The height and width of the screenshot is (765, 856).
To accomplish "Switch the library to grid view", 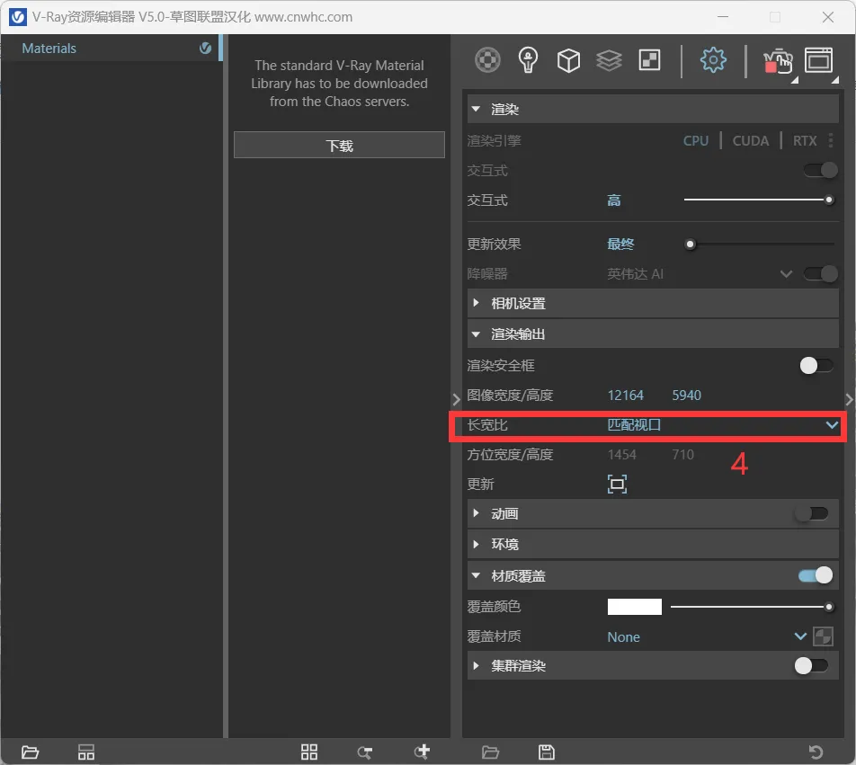I will (309, 752).
